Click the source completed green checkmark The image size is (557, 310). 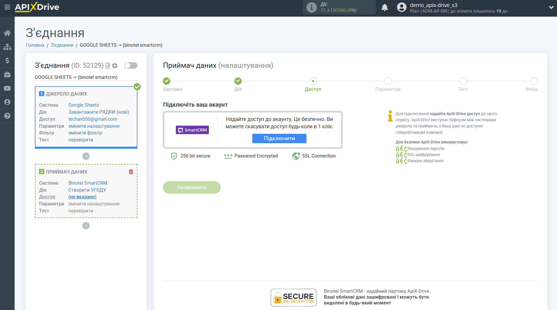coord(137,87)
